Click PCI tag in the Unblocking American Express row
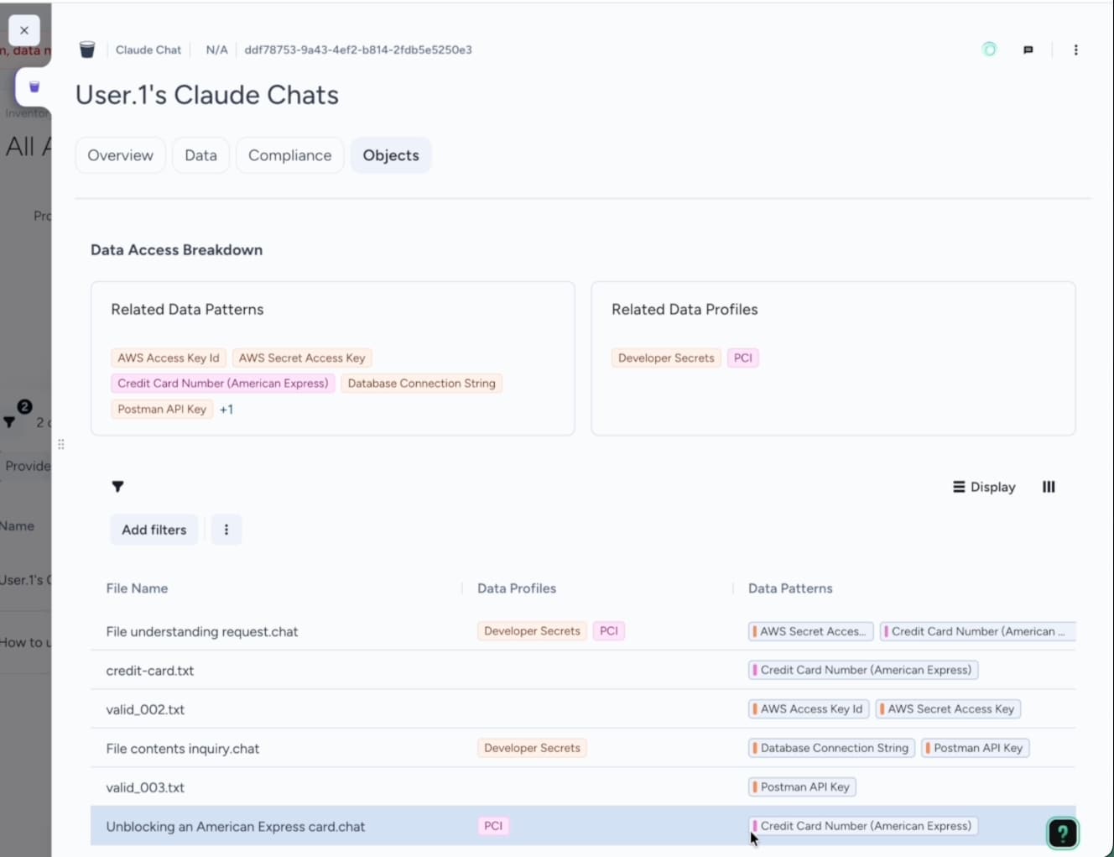This screenshot has height=857, width=1114. coord(493,826)
